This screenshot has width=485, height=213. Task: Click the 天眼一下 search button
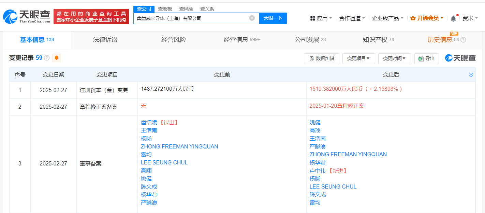click(x=273, y=18)
